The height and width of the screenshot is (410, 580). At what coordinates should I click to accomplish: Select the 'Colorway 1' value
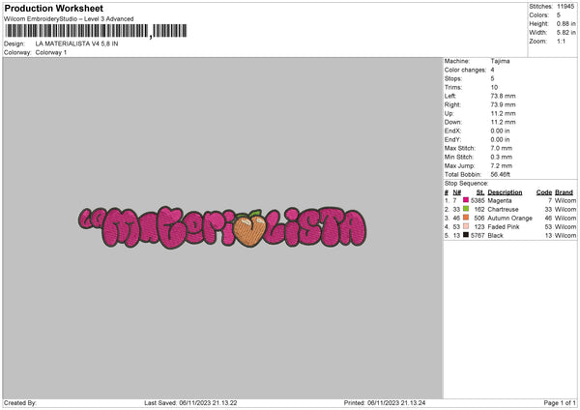(51, 52)
